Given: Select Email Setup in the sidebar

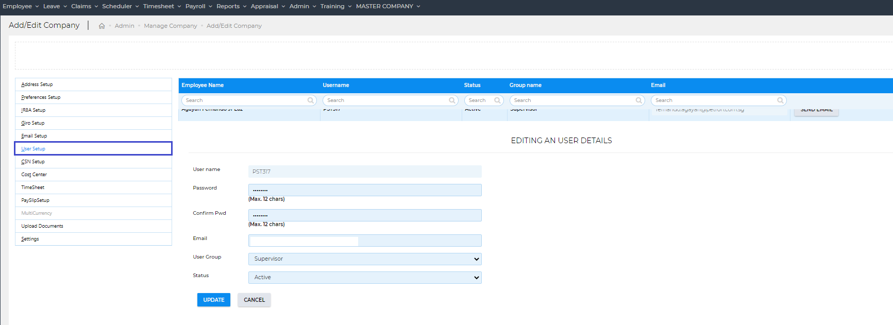Looking at the screenshot, I should tap(93, 136).
